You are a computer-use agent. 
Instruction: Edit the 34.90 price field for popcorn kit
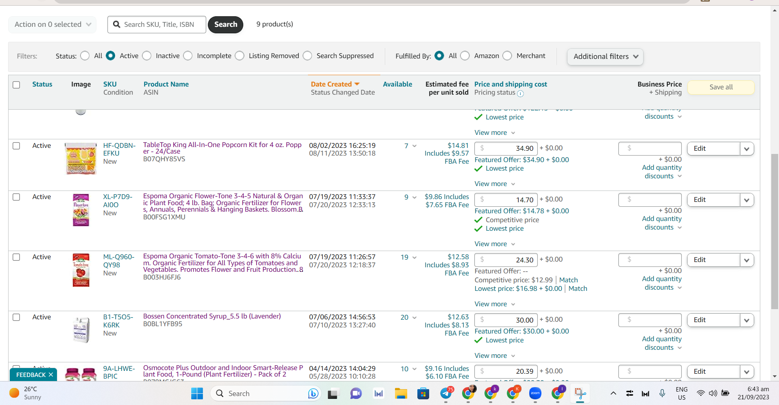(x=506, y=148)
